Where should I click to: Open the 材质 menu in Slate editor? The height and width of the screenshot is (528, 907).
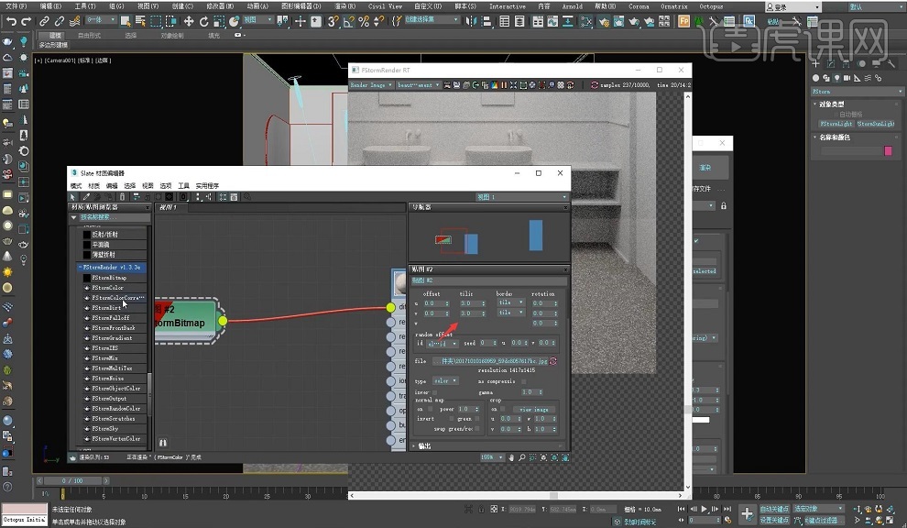pos(94,185)
